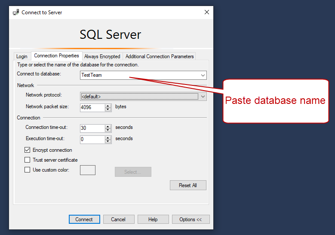Decrease the Execution time-out value
The image size is (335, 235).
[108, 141]
